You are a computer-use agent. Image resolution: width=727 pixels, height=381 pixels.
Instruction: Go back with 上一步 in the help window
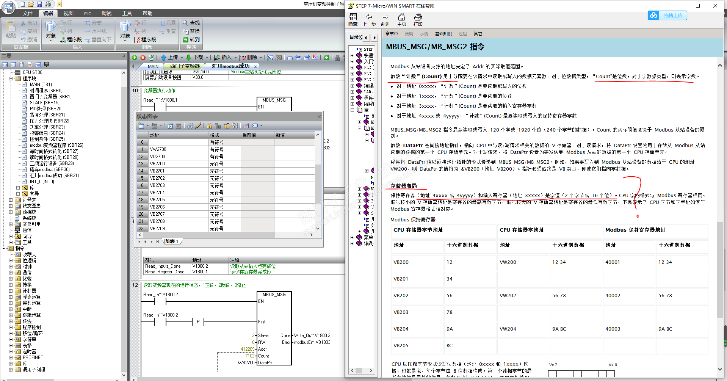tap(369, 20)
